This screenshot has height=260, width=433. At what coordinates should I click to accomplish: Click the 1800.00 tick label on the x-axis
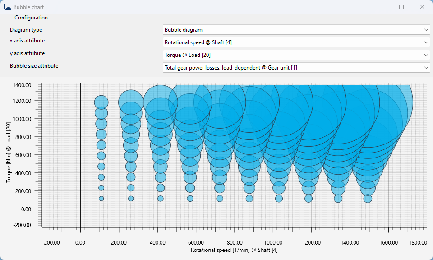[x=417, y=242]
